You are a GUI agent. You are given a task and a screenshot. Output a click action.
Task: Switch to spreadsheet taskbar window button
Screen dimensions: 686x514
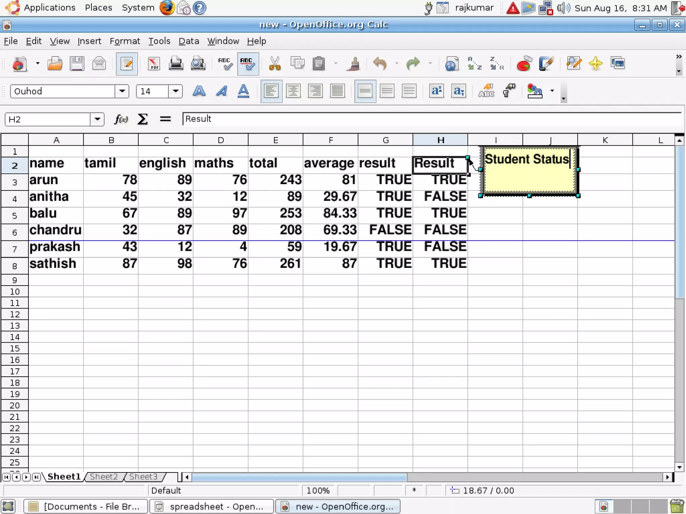[x=212, y=506]
